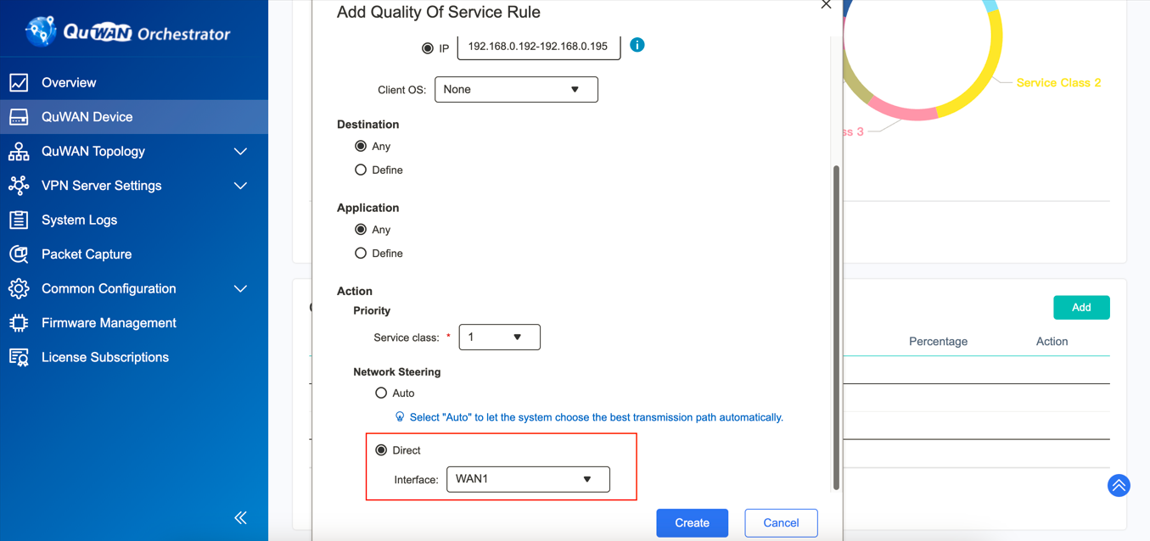
Task: Click the Packet Capture icon
Action: click(x=19, y=254)
